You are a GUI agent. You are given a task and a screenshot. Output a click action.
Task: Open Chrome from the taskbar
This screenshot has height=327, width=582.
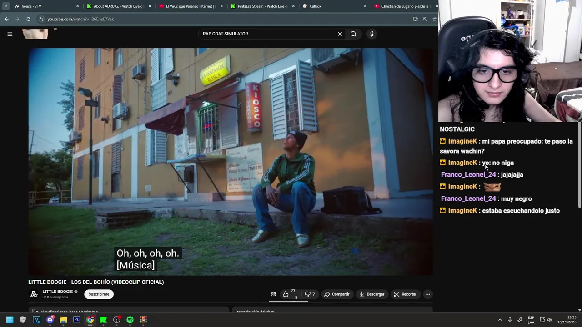click(x=90, y=320)
